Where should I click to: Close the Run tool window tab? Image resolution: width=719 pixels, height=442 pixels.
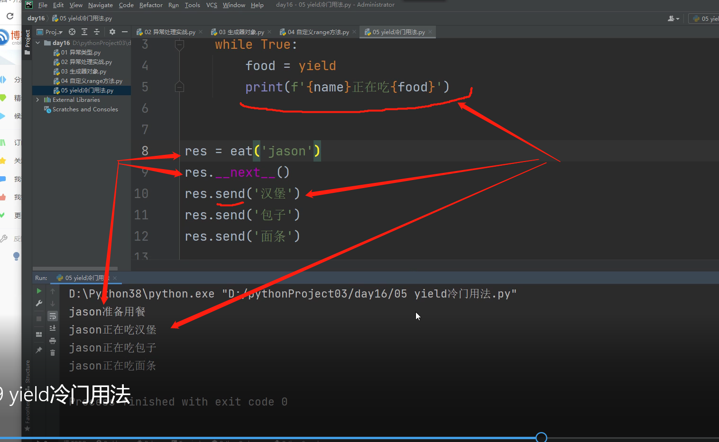tap(115, 278)
